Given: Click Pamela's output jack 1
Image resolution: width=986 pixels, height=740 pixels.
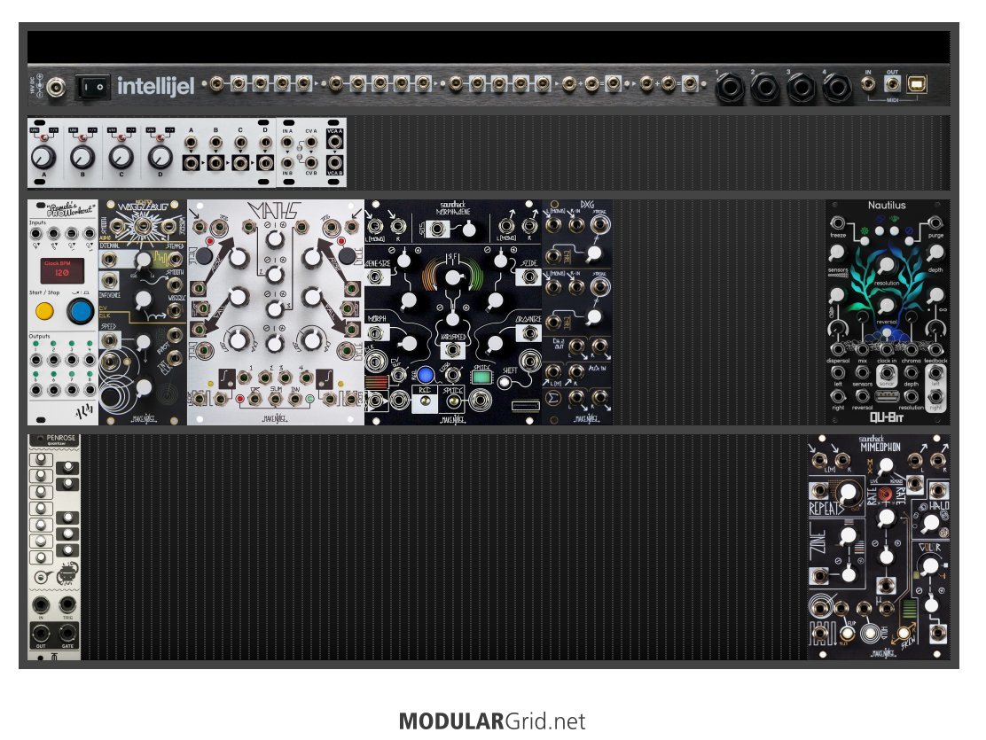Looking at the screenshot, I should tap(36, 361).
